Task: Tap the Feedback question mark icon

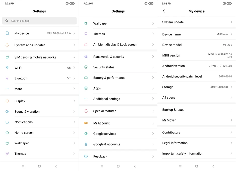Action: coord(86,156)
